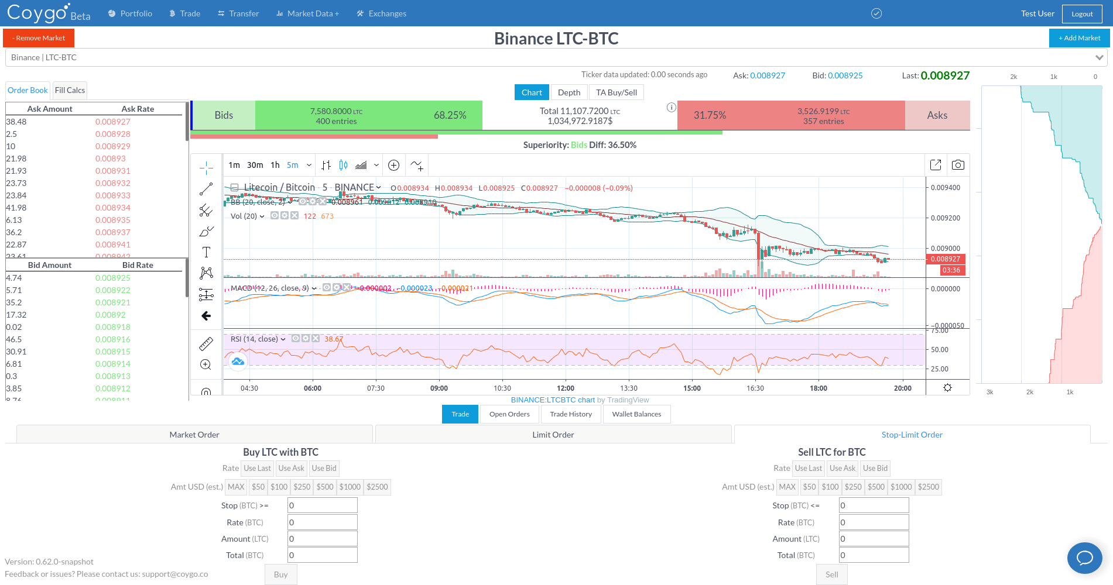The width and height of the screenshot is (1113, 585).
Task: Open settings of the Vol indicator
Action: point(285,216)
